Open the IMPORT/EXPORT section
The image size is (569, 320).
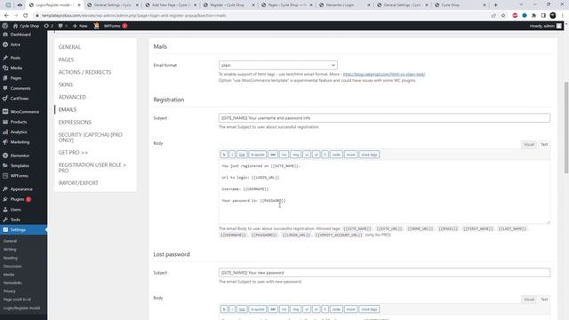pyautogui.click(x=78, y=183)
